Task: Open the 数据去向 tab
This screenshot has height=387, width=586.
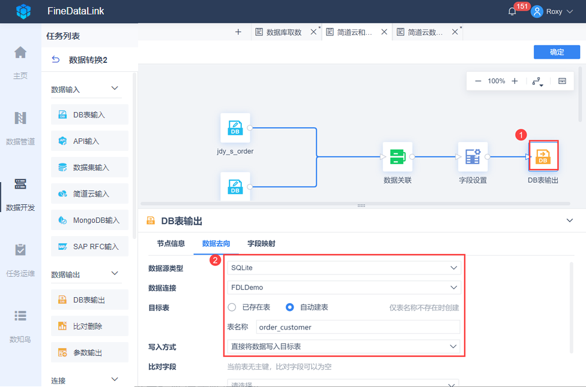Action: [x=216, y=243]
